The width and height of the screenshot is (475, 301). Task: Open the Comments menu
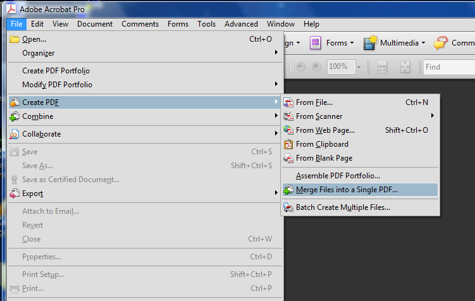pyautogui.click(x=140, y=24)
